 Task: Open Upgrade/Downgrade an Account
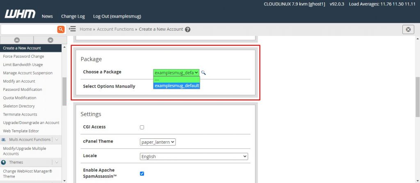(x=31, y=123)
